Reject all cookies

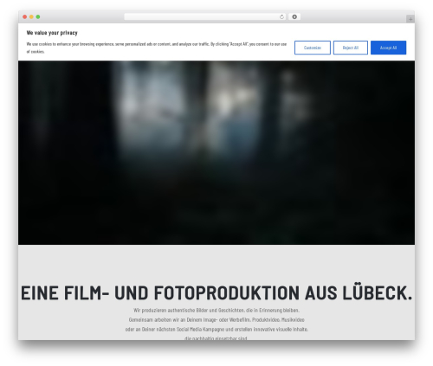351,48
